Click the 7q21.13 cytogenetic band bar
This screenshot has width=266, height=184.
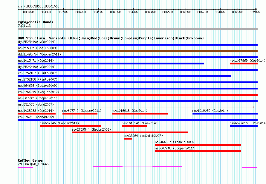click(x=137, y=29)
